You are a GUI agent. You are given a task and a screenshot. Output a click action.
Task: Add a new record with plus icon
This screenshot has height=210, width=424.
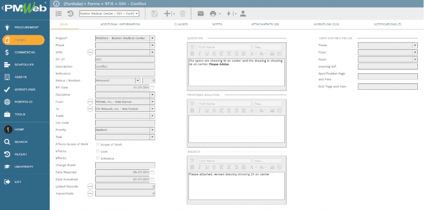click(x=167, y=14)
